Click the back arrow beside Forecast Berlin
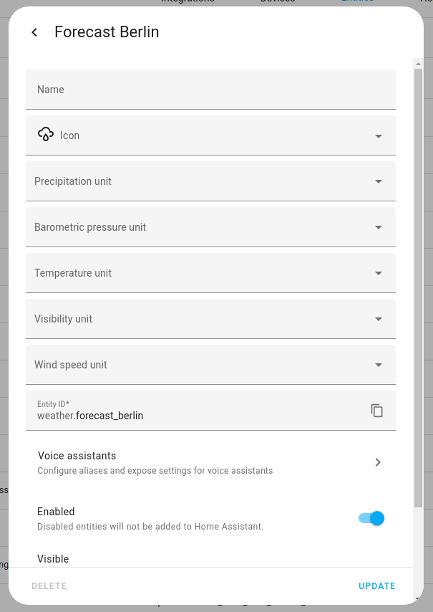This screenshot has height=612, width=433. click(34, 32)
